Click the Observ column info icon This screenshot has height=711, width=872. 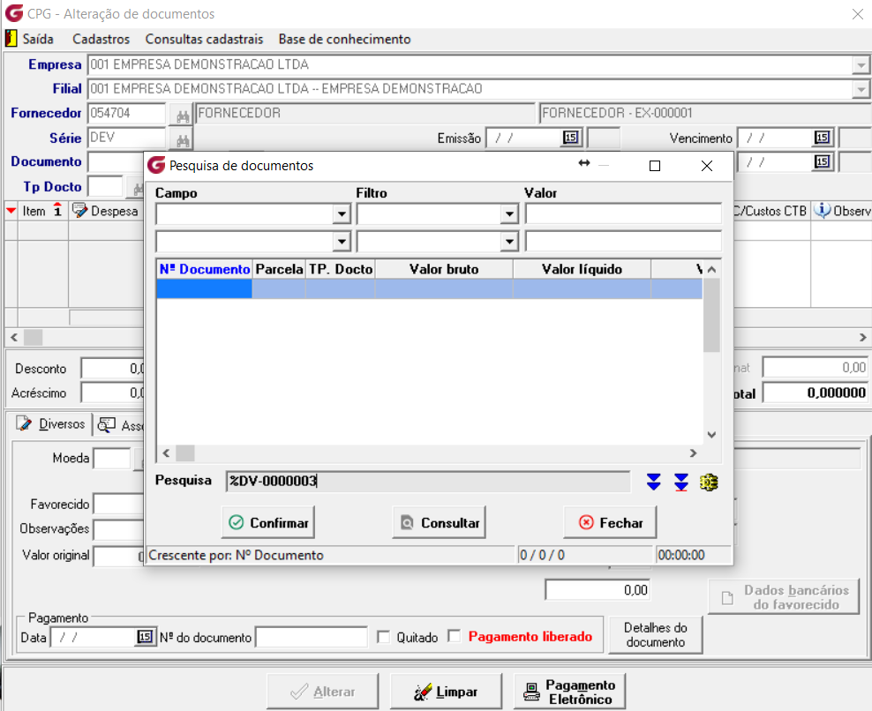(822, 210)
